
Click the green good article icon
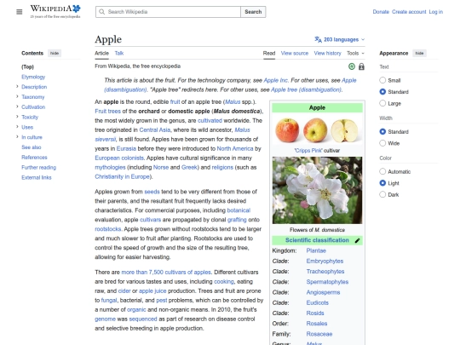pos(352,66)
